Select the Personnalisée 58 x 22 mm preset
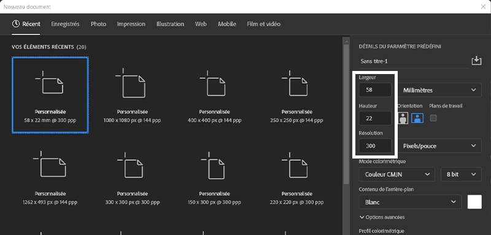The width and height of the screenshot is (491, 235). tap(50, 95)
